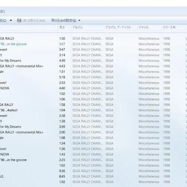The image size is (187, 187).
Task: Click the 1:06 length cell
Action: (62, 99)
